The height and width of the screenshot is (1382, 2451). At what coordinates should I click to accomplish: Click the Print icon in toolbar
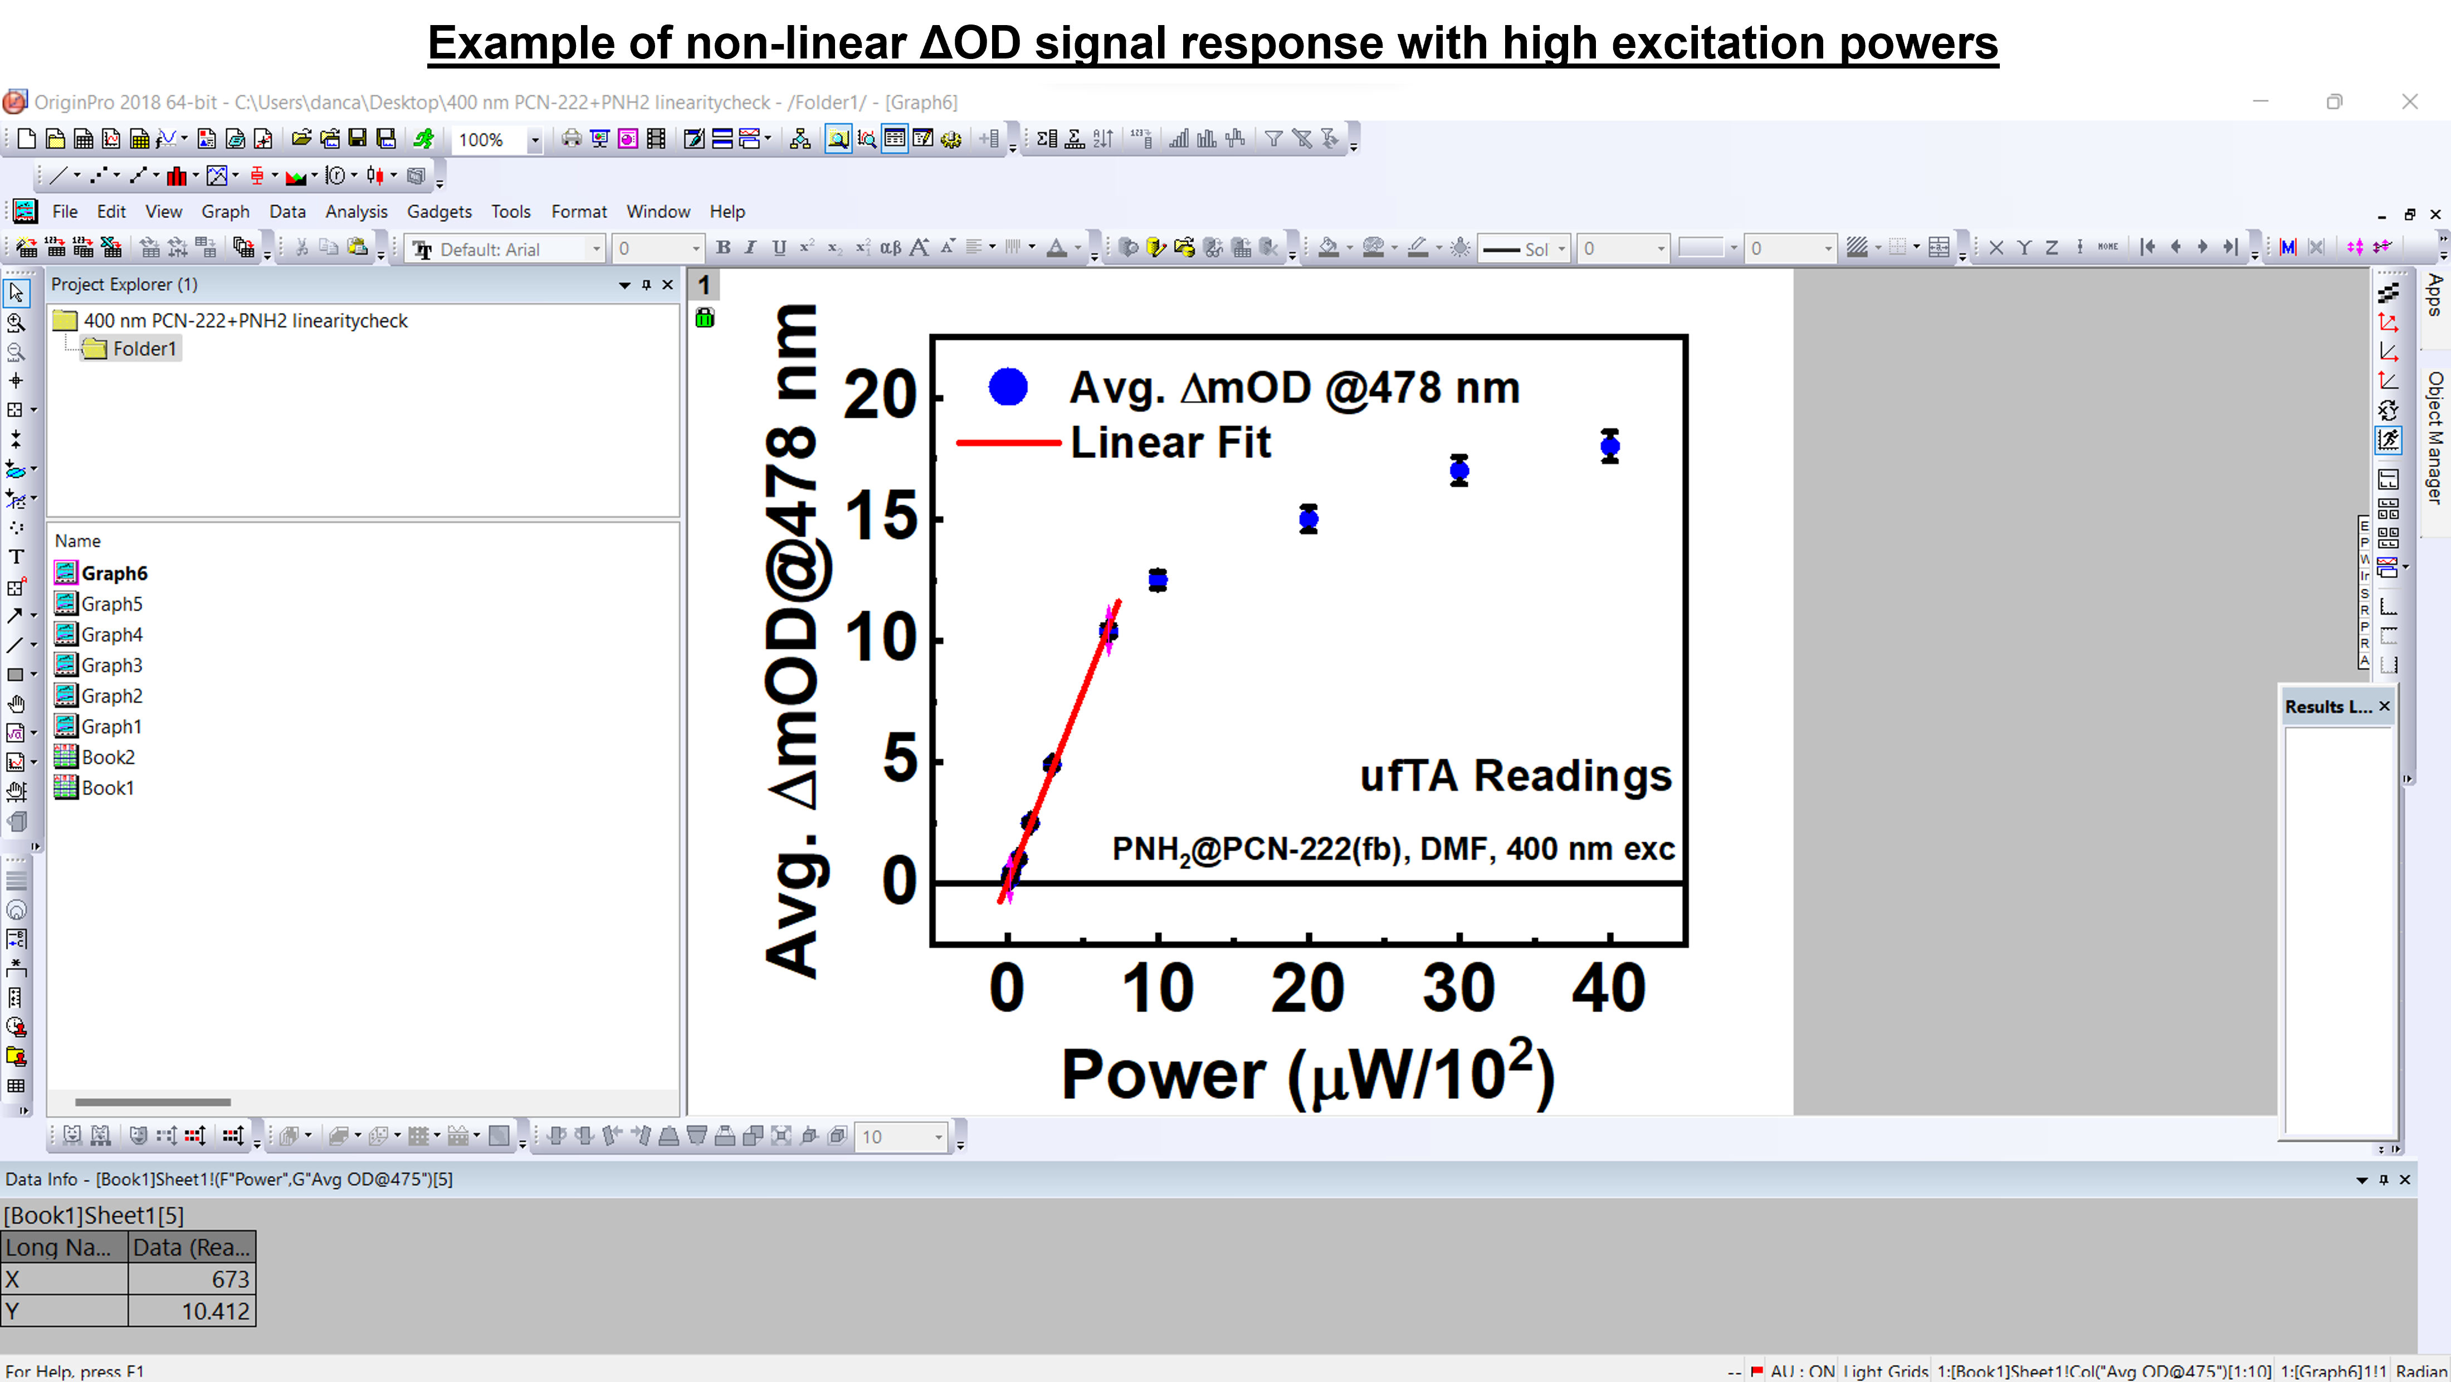click(x=571, y=140)
